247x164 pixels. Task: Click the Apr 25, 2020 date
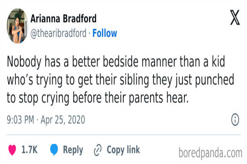click(62, 120)
